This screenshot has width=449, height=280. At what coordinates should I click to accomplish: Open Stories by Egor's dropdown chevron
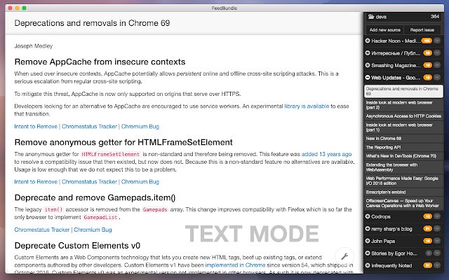(x=437, y=253)
